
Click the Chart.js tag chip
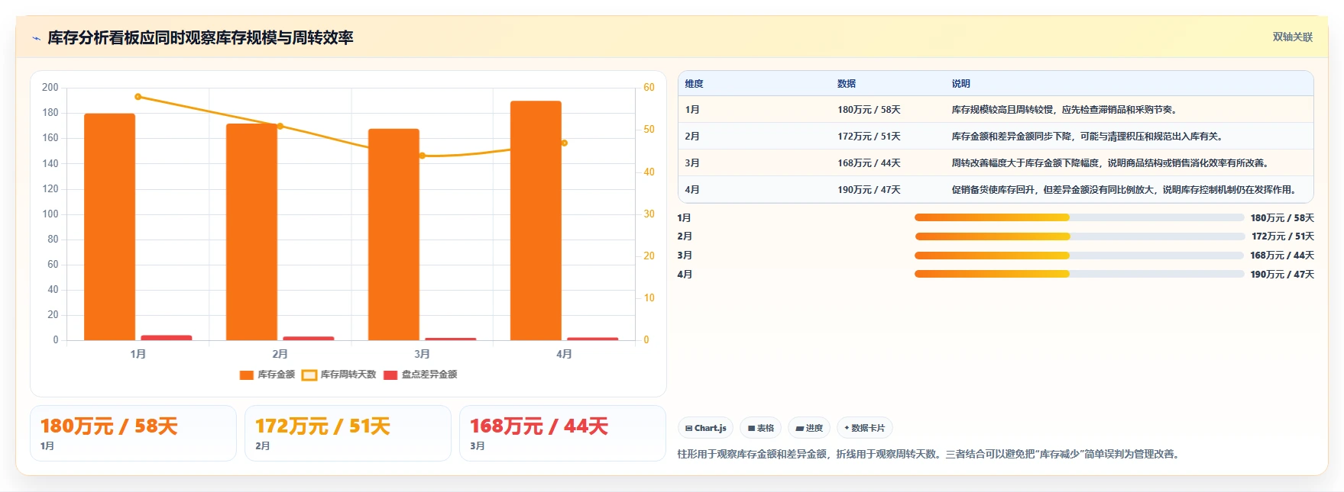pyautogui.click(x=705, y=428)
